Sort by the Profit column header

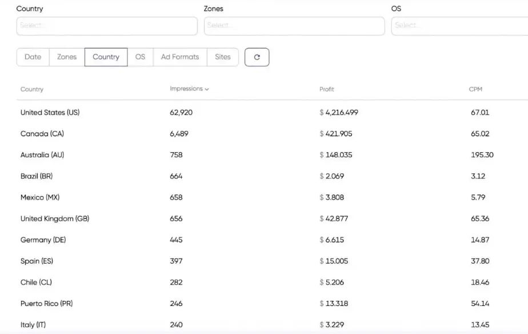(327, 89)
